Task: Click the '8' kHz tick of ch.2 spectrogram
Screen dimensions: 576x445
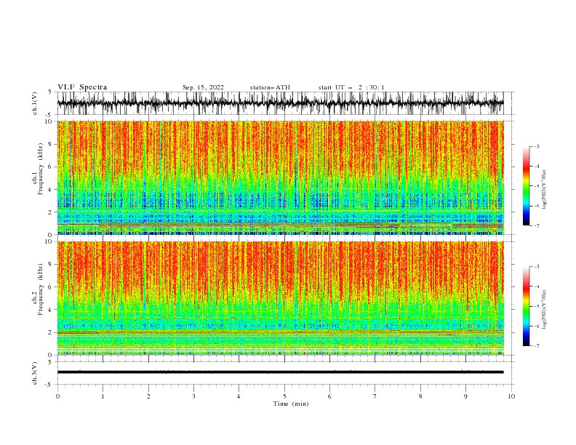Action: click(x=51, y=265)
